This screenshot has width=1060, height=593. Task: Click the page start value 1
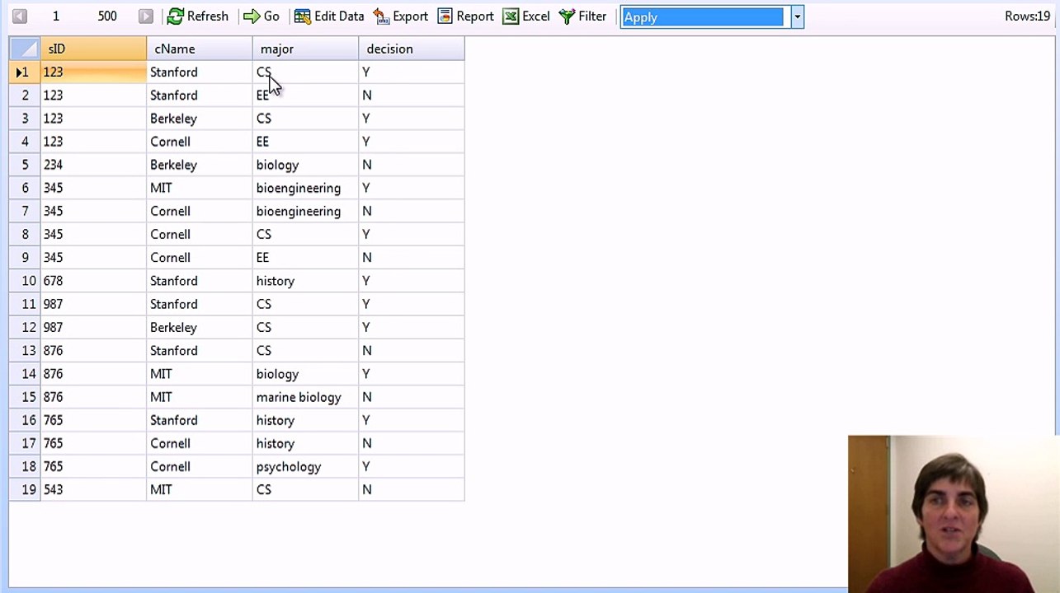coord(56,16)
